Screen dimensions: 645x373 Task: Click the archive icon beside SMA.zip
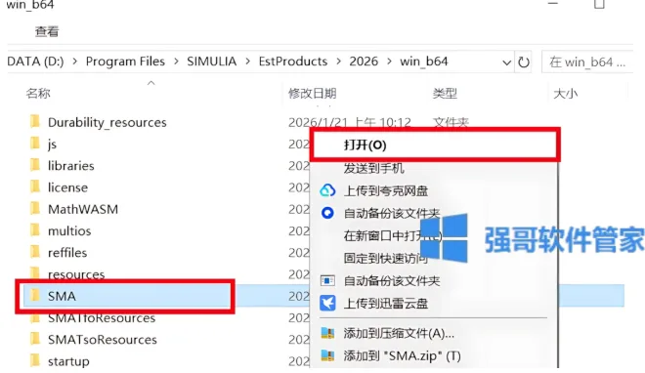pyautogui.click(x=327, y=355)
